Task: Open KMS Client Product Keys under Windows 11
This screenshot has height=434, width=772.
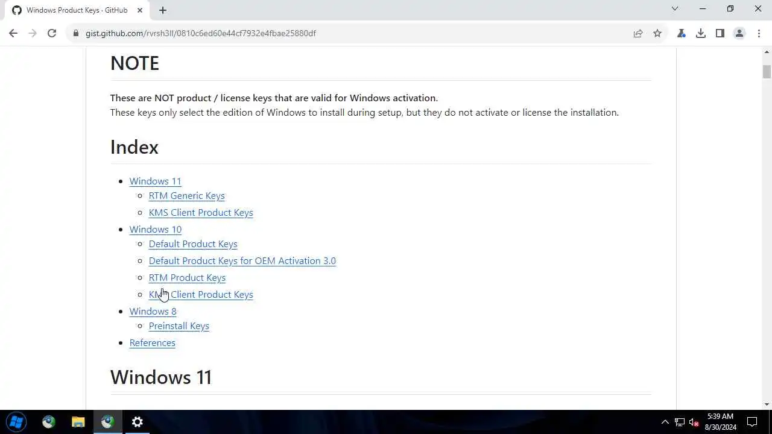Action: 201,213
